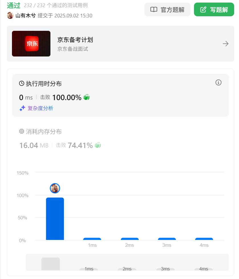Open the 京东备考计划 arrow
The height and width of the screenshot is (279, 239).
pos(226,44)
